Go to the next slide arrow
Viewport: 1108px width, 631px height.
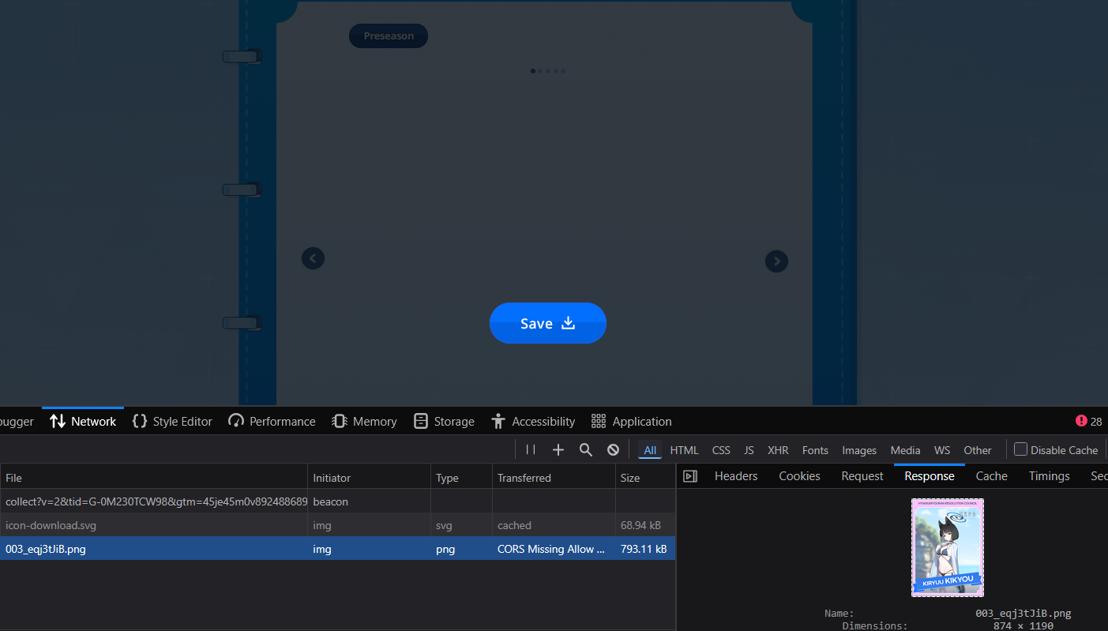click(x=776, y=261)
